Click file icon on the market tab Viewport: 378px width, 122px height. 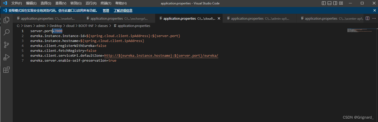(x=18, y=18)
